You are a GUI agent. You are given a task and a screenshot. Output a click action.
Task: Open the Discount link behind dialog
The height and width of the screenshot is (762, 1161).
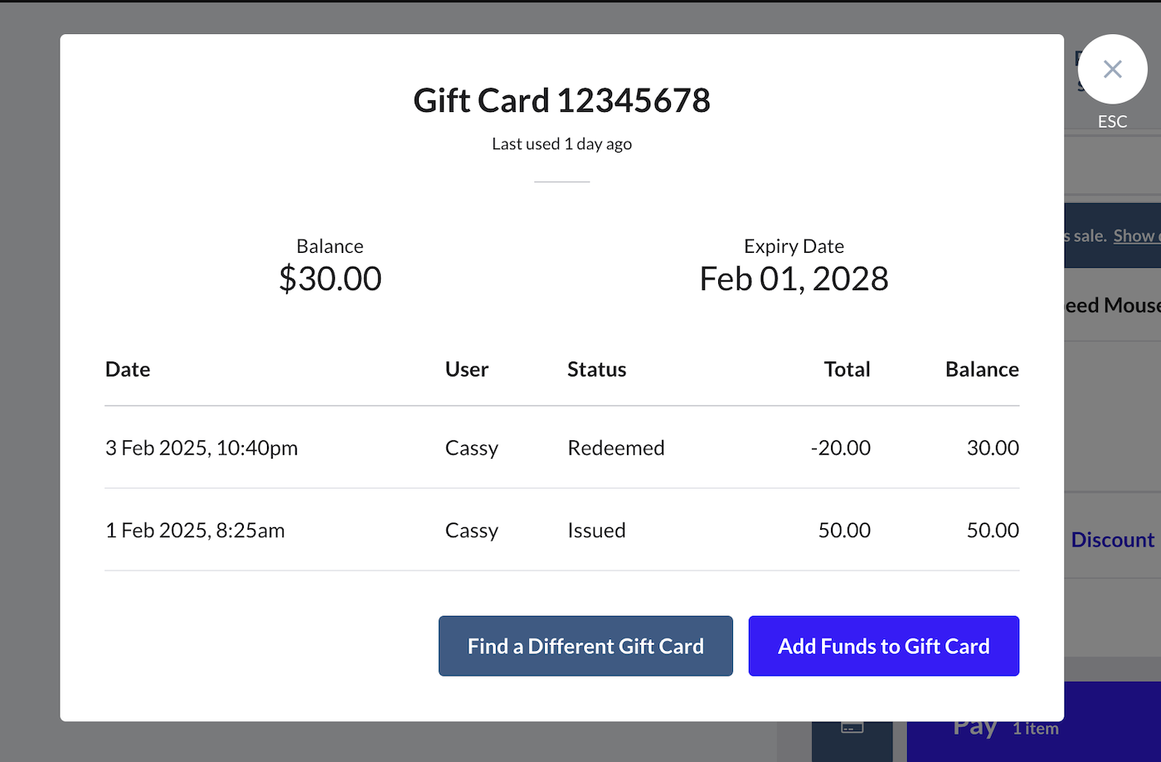[1112, 540]
